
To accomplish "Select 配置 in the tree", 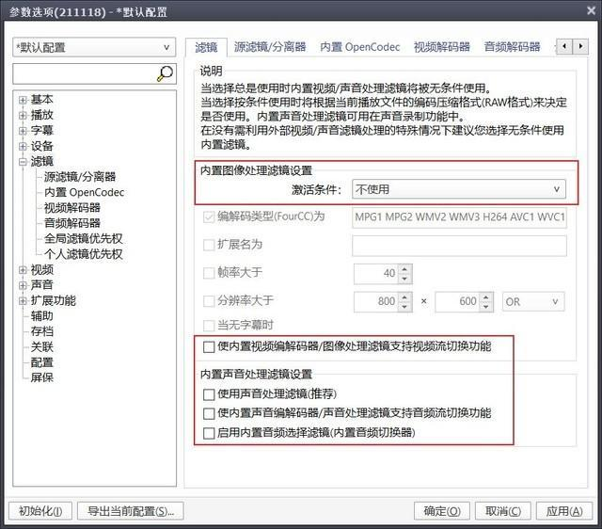I will pos(42,362).
